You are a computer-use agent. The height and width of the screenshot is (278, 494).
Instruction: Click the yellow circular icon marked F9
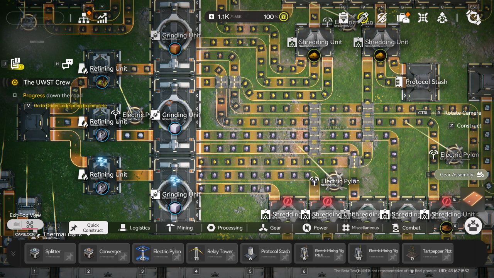pos(363,18)
